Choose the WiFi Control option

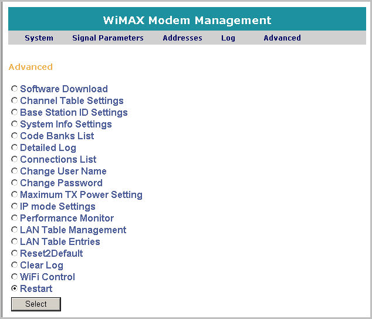(x=15, y=277)
